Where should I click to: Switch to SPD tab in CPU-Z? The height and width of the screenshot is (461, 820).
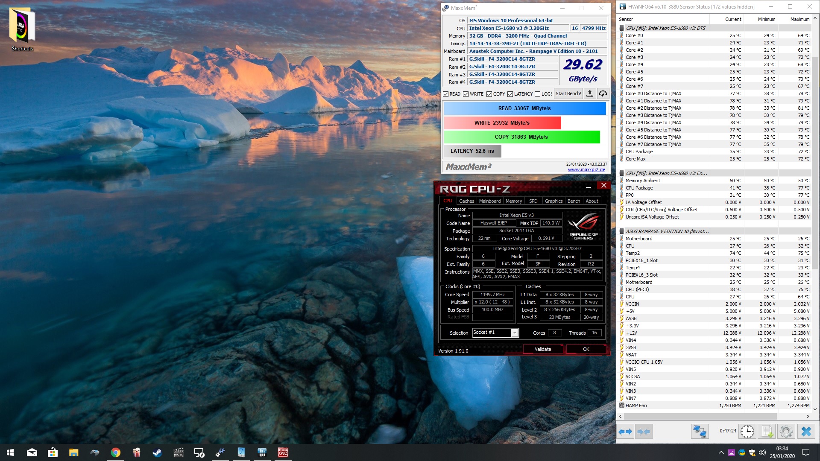pos(533,201)
